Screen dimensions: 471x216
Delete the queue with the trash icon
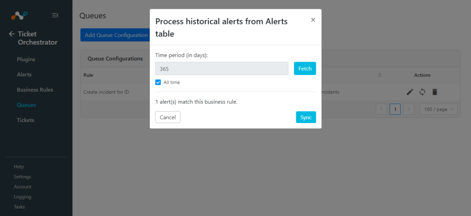[x=434, y=92]
